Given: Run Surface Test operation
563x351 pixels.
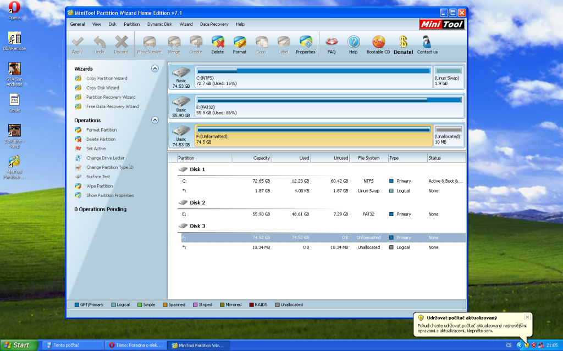Looking at the screenshot, I should (x=98, y=177).
